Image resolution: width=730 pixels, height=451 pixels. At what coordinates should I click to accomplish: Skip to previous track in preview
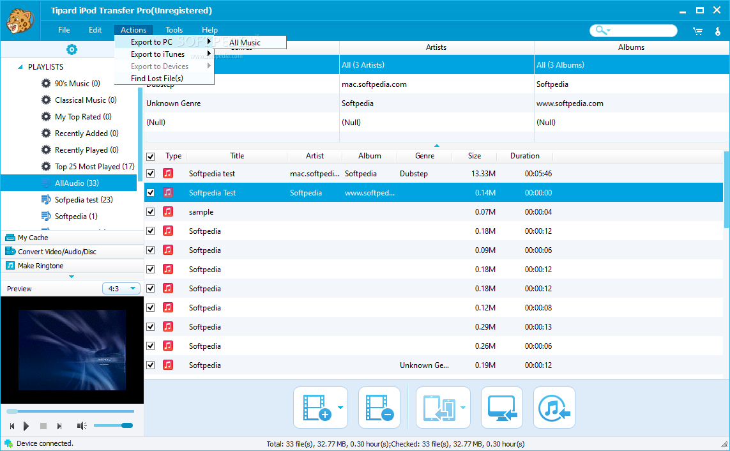tap(12, 426)
